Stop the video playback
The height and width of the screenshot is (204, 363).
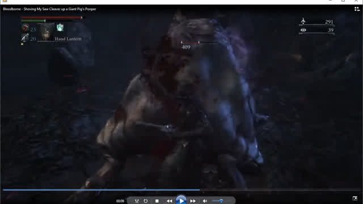(x=157, y=201)
